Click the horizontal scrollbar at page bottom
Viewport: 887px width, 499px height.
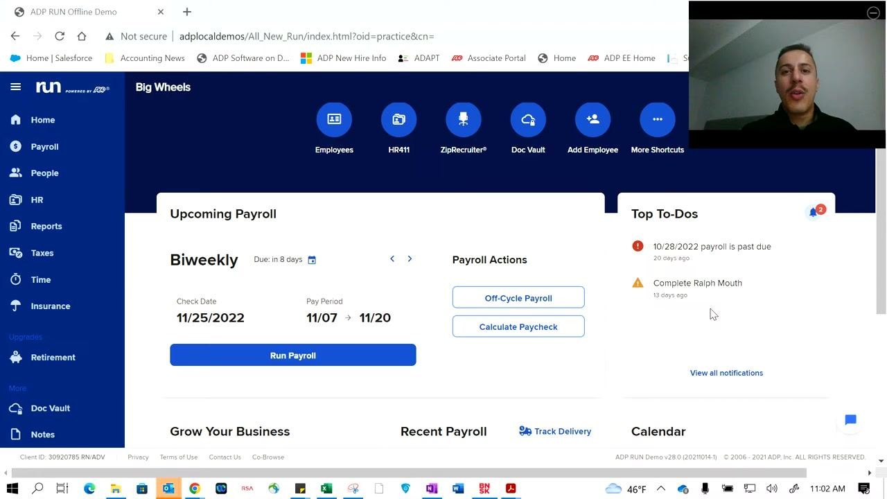(x=409, y=473)
